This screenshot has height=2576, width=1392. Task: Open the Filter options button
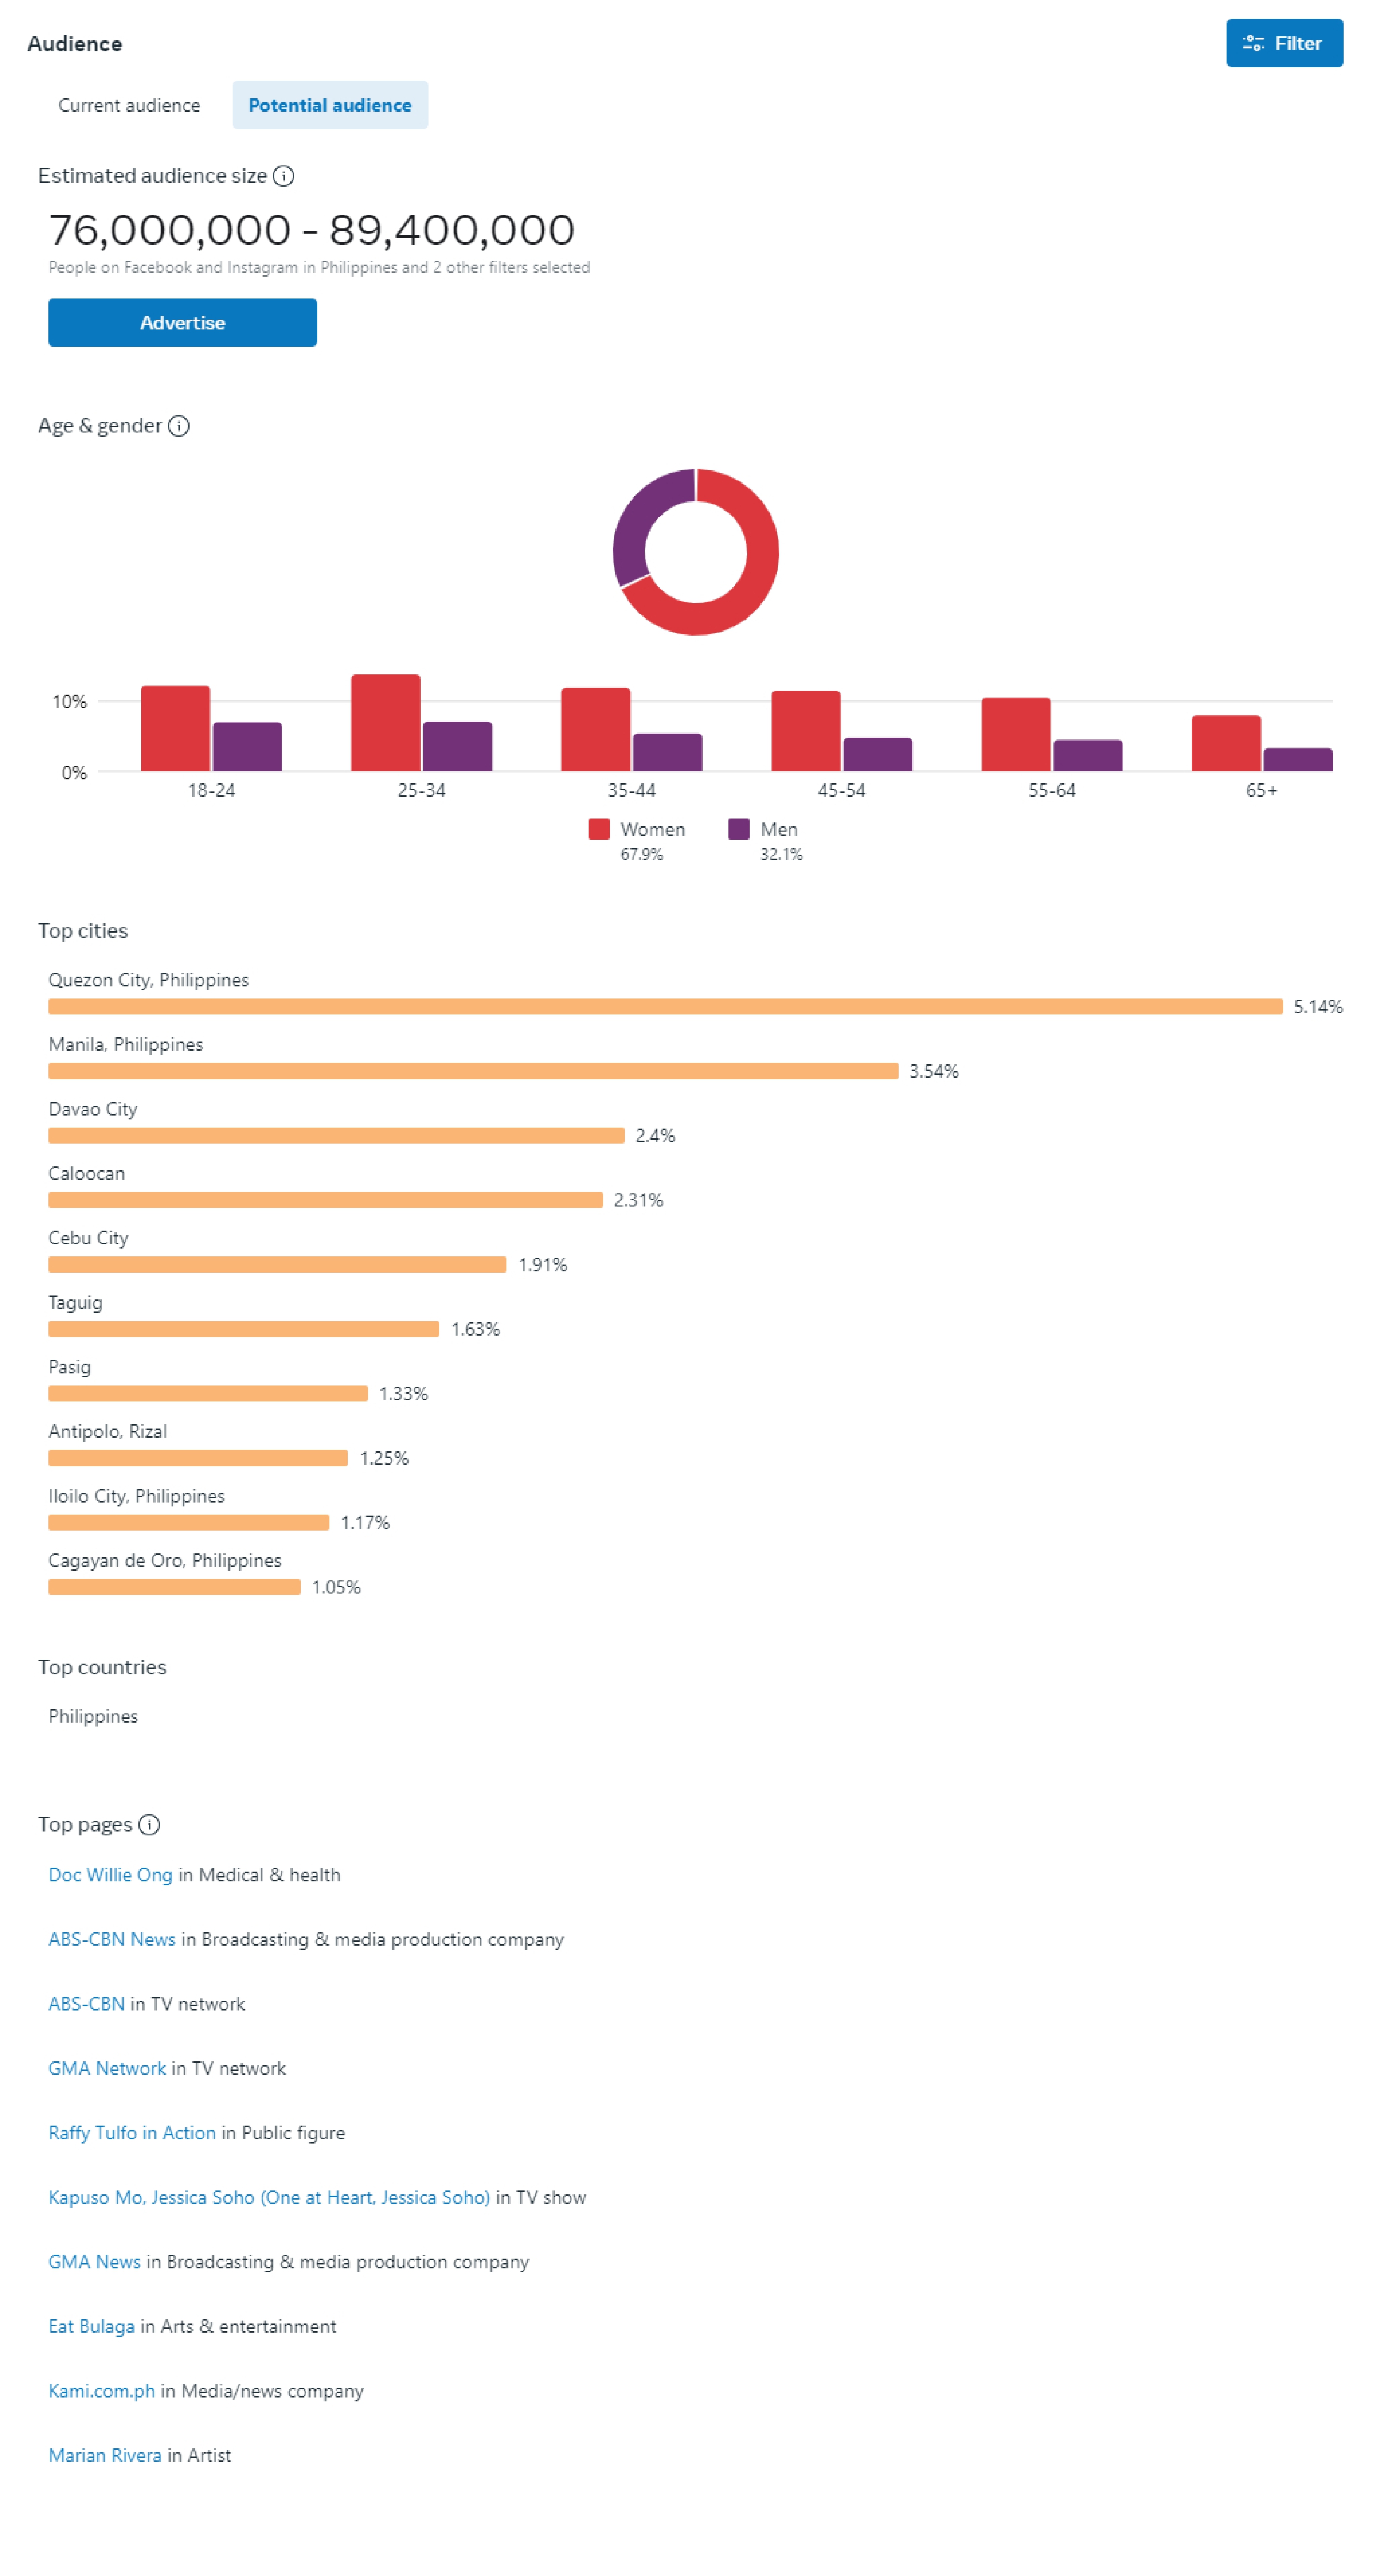coord(1284,43)
